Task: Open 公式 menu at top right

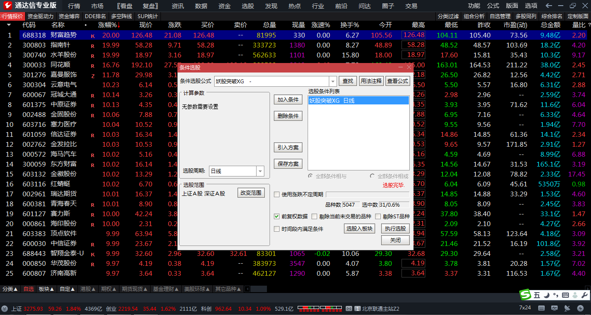Action: coord(493,6)
